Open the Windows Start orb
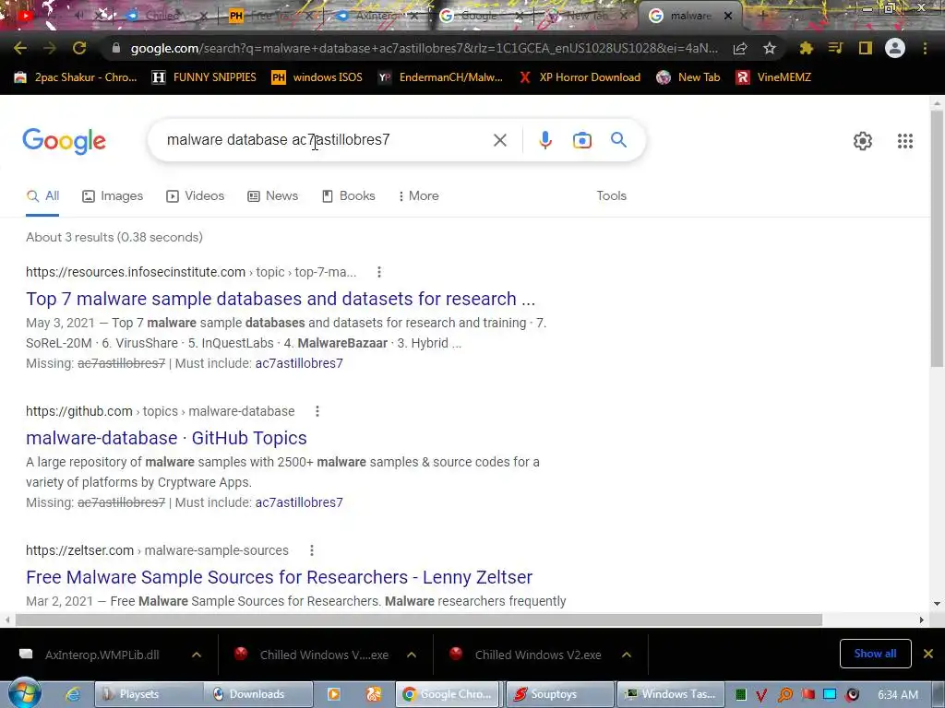The height and width of the screenshot is (708, 945). pos(24,693)
